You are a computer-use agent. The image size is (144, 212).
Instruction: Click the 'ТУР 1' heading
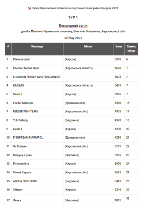coord(73,18)
